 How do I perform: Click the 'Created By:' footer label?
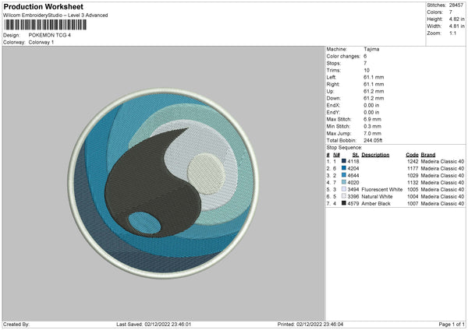click(x=16, y=324)
